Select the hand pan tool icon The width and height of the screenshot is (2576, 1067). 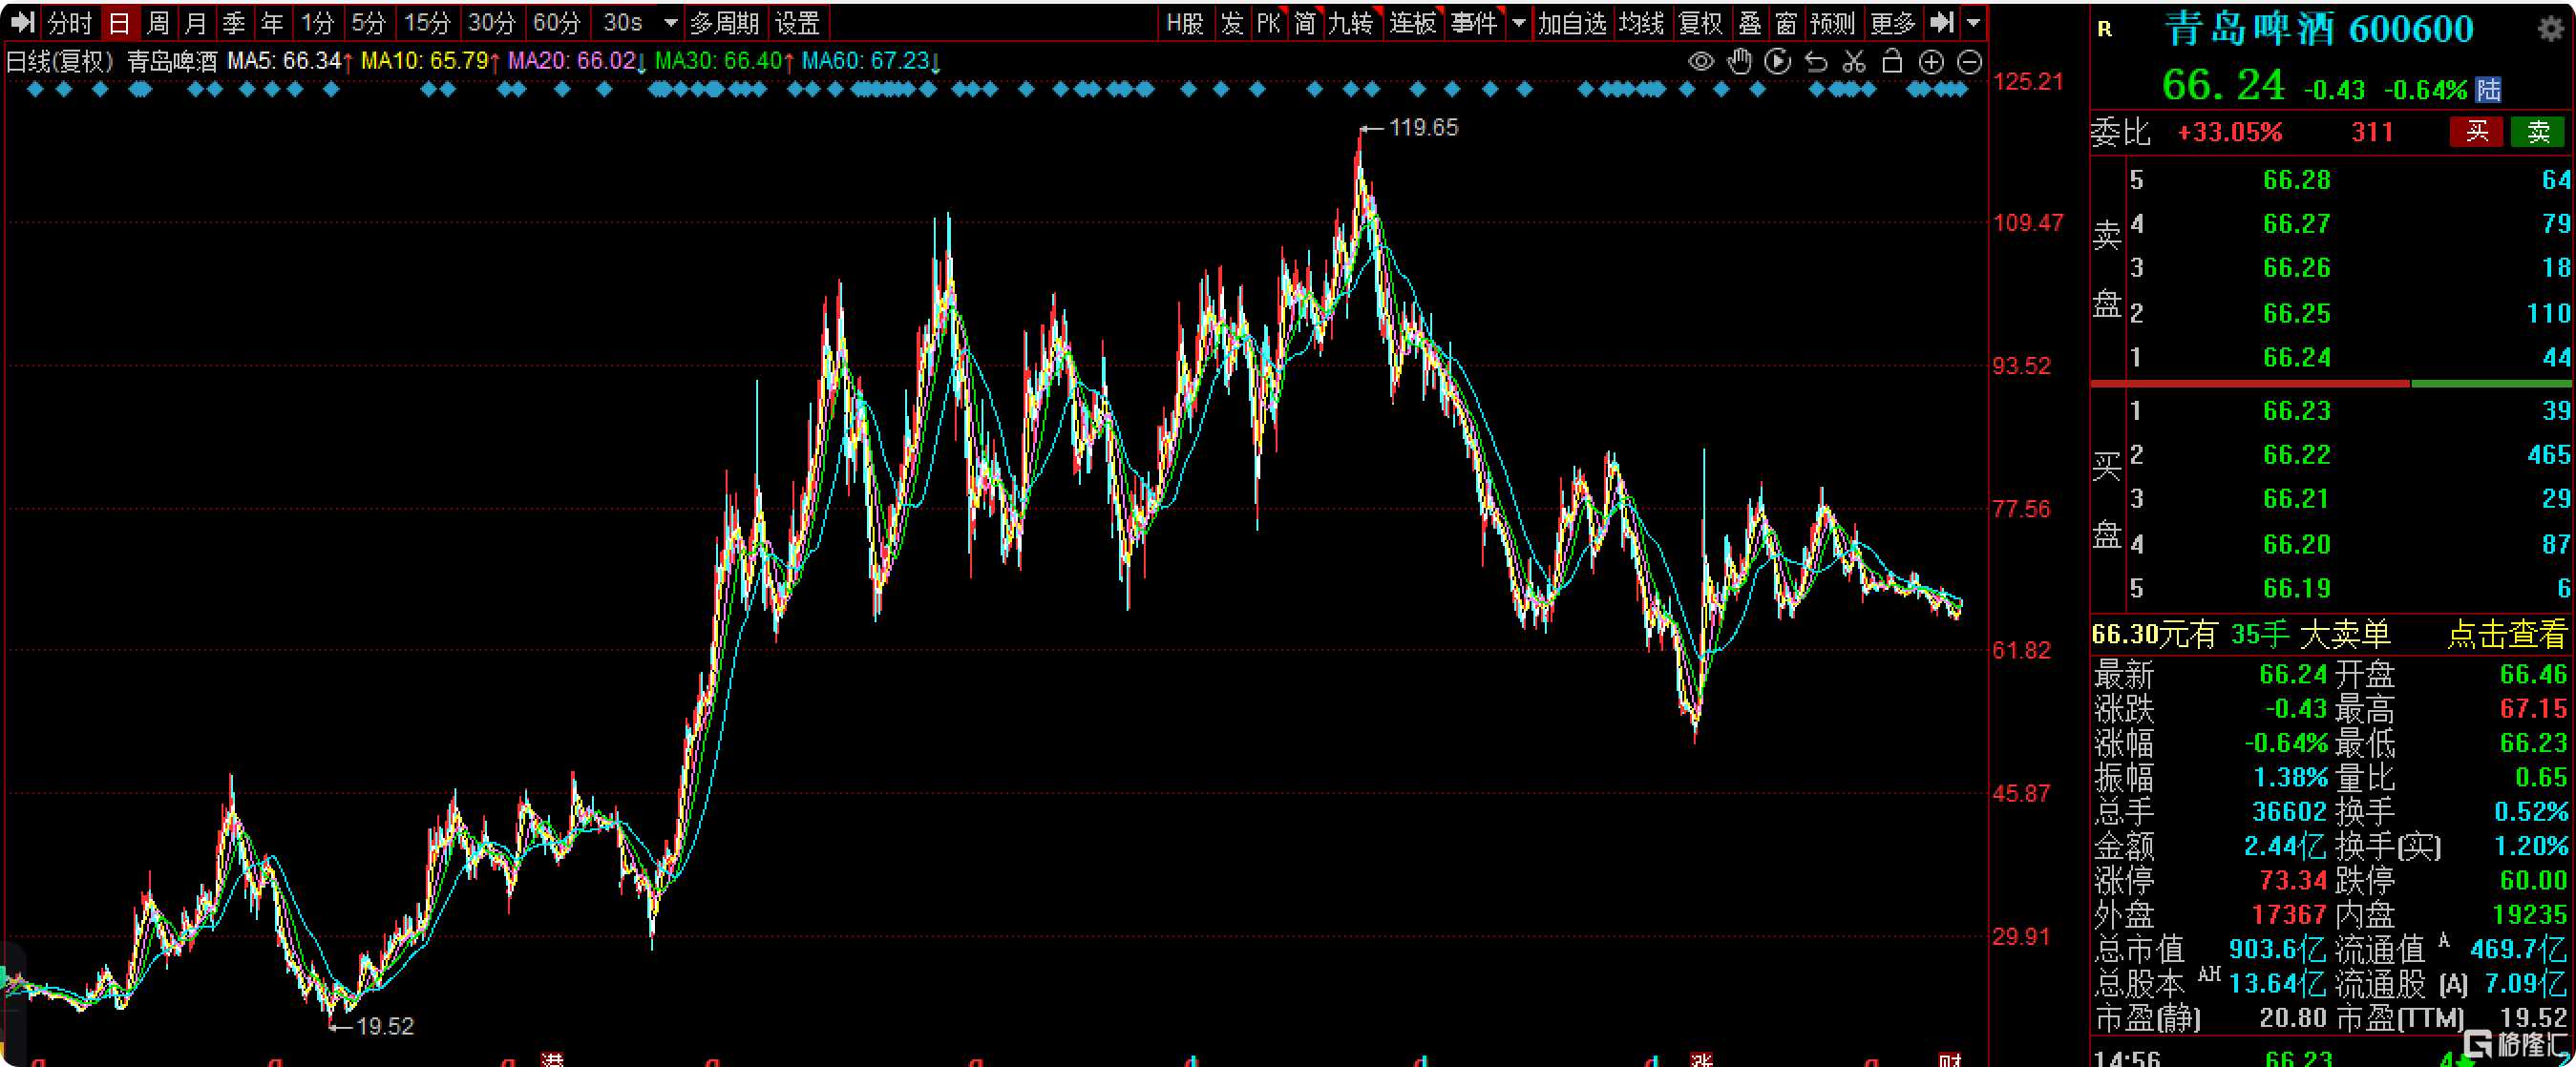click(x=1739, y=62)
